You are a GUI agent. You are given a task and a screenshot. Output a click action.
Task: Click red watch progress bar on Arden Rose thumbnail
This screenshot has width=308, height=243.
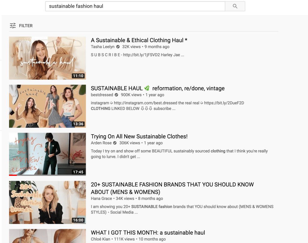[13, 175]
